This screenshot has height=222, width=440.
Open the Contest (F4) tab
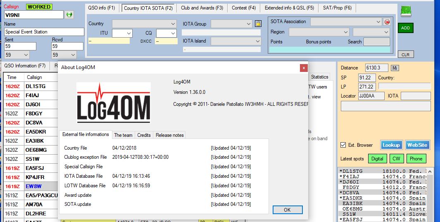click(244, 8)
